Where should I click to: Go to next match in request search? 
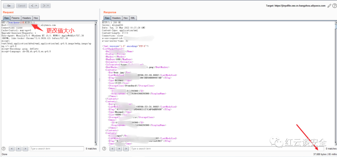[x=25, y=149]
